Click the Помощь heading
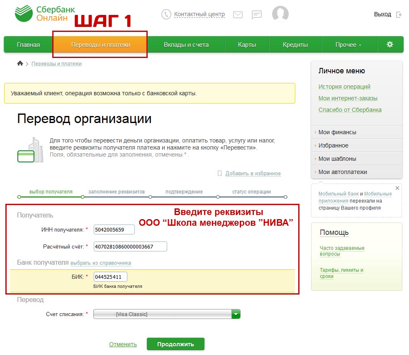This screenshot has width=409, height=355. [x=334, y=232]
